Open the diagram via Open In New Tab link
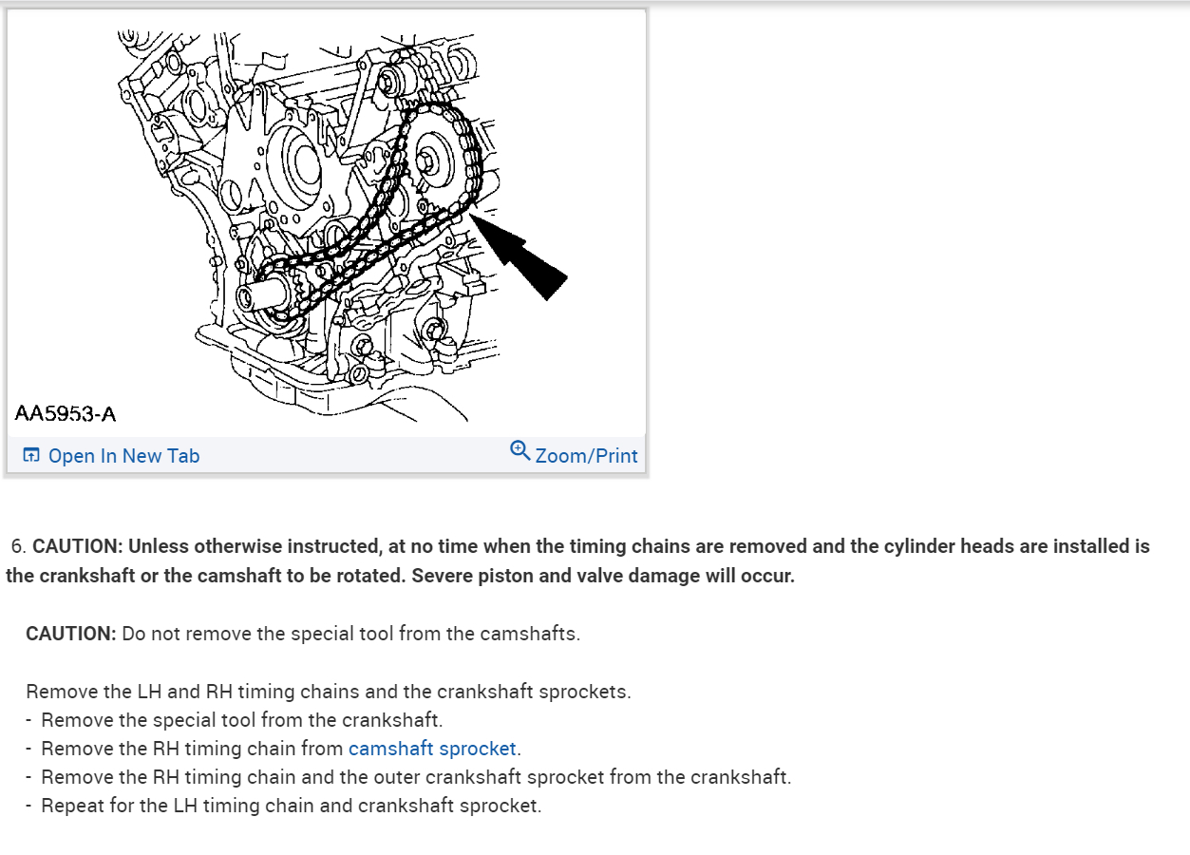The height and width of the screenshot is (855, 1190). (x=123, y=456)
